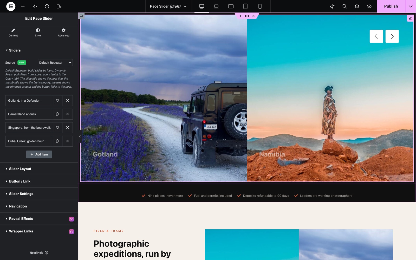Open the What's New megaphone icon
The width and height of the screenshot is (416, 260).
332,6
